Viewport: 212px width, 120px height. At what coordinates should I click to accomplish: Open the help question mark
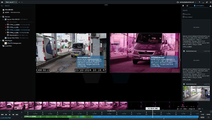[199, 2]
